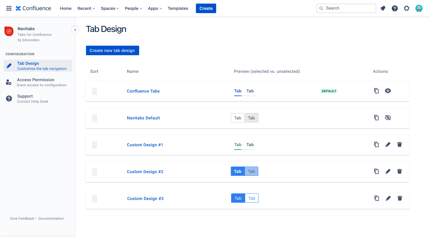Click the blue Create button

coord(206,8)
